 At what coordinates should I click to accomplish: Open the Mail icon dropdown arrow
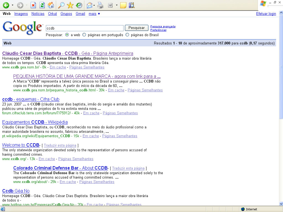pyautogui.click(x=94, y=5)
